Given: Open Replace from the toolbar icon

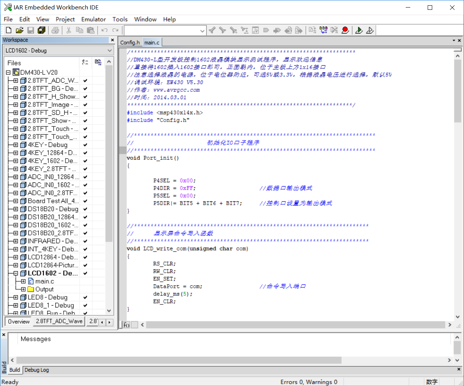Looking at the screenshot, I should [x=244, y=30].
